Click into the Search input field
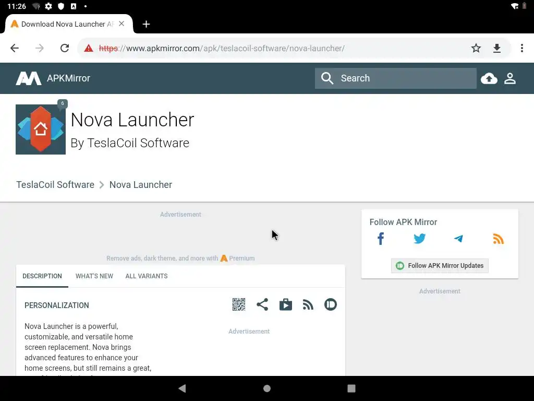The height and width of the screenshot is (401, 534). coord(396,78)
